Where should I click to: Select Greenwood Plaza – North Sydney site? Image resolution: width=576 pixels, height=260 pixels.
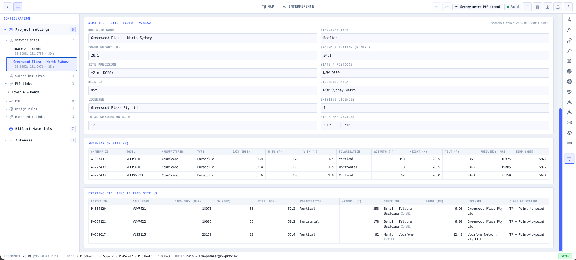point(41,64)
